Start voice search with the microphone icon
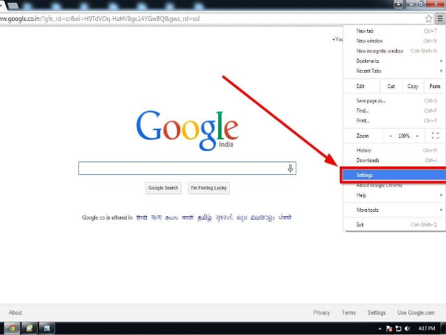 click(x=290, y=169)
